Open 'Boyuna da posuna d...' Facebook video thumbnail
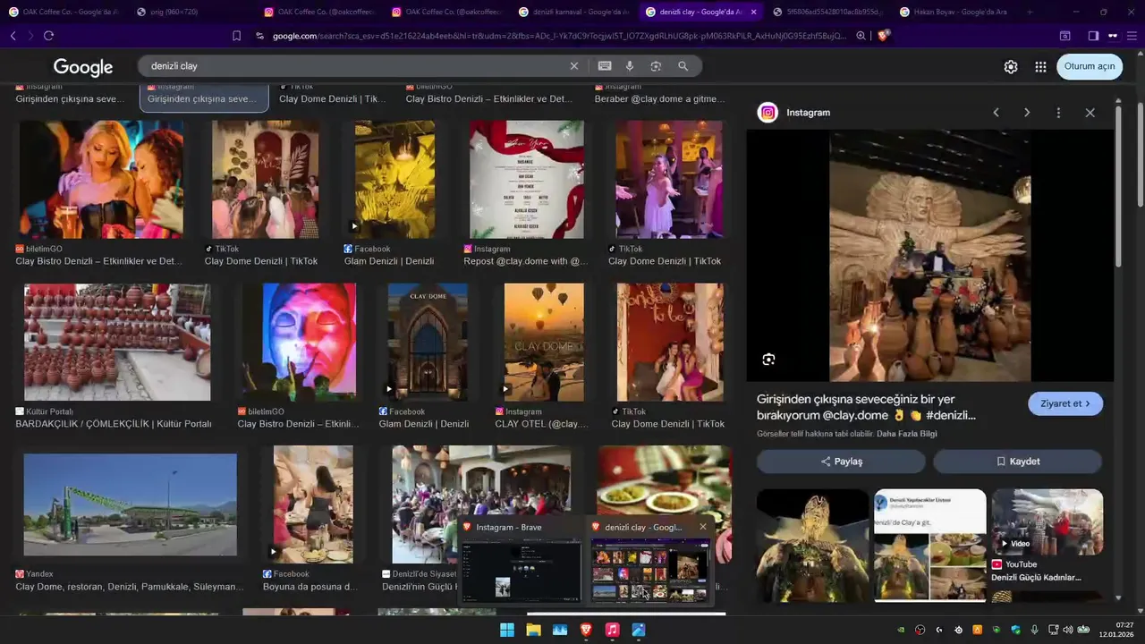The image size is (1145, 644). pyautogui.click(x=313, y=504)
